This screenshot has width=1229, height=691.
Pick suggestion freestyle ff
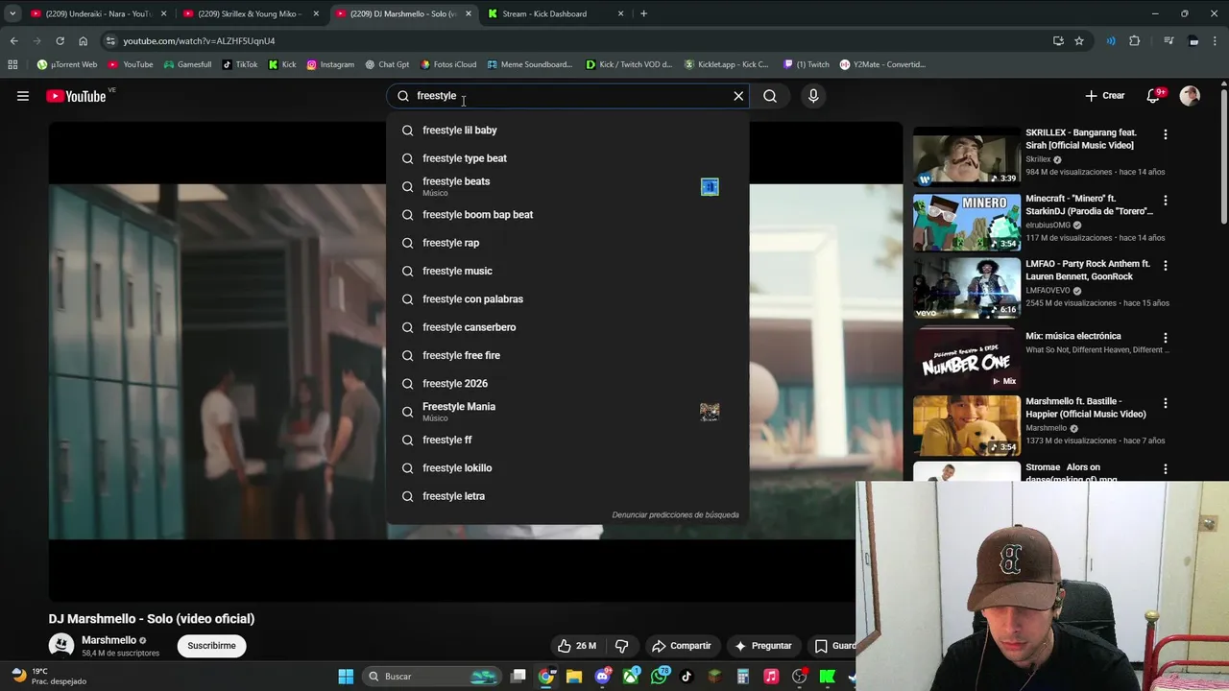click(x=567, y=440)
